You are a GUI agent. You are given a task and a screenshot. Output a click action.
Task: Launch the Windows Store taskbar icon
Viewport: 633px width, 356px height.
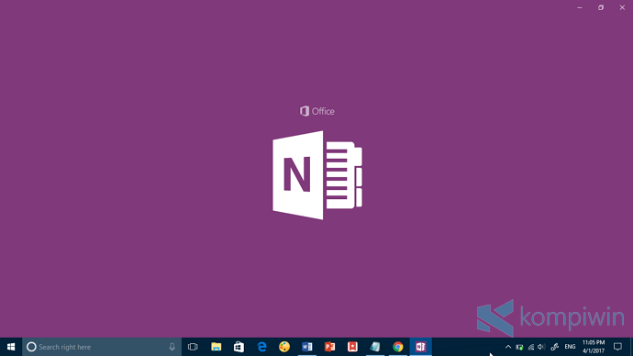[x=239, y=347]
